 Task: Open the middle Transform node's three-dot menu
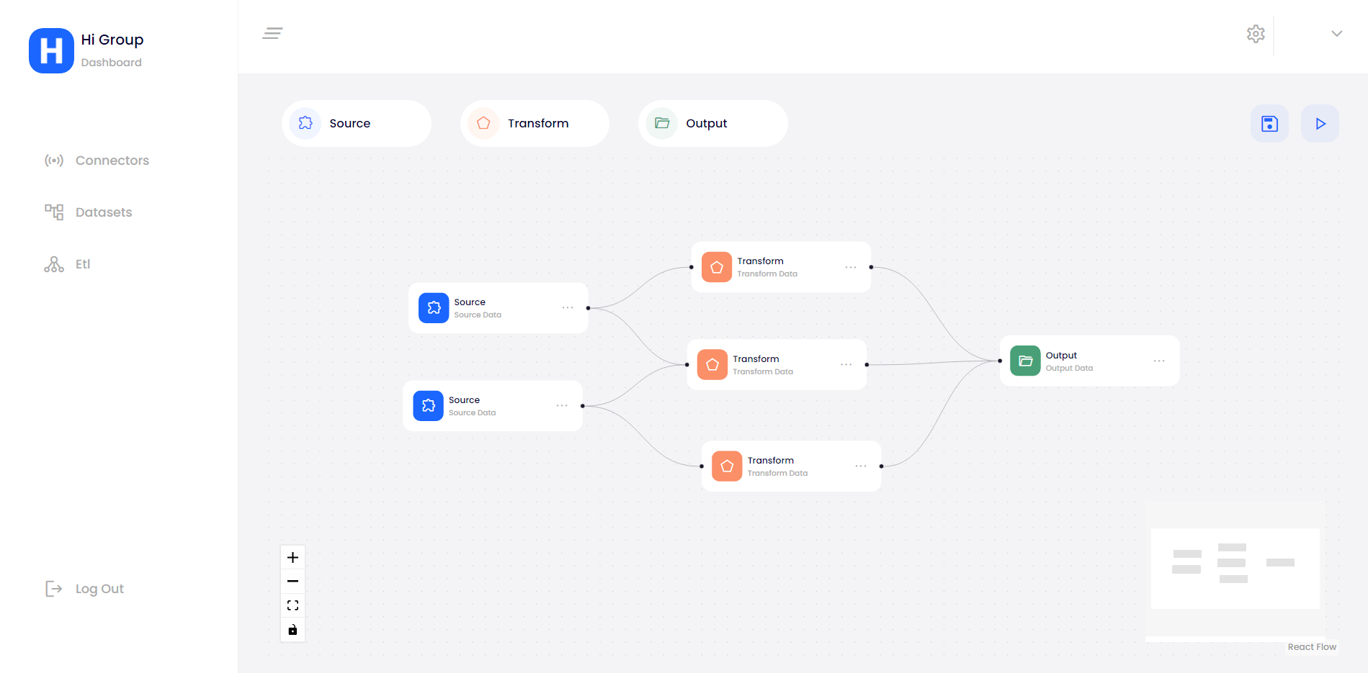[846, 365]
